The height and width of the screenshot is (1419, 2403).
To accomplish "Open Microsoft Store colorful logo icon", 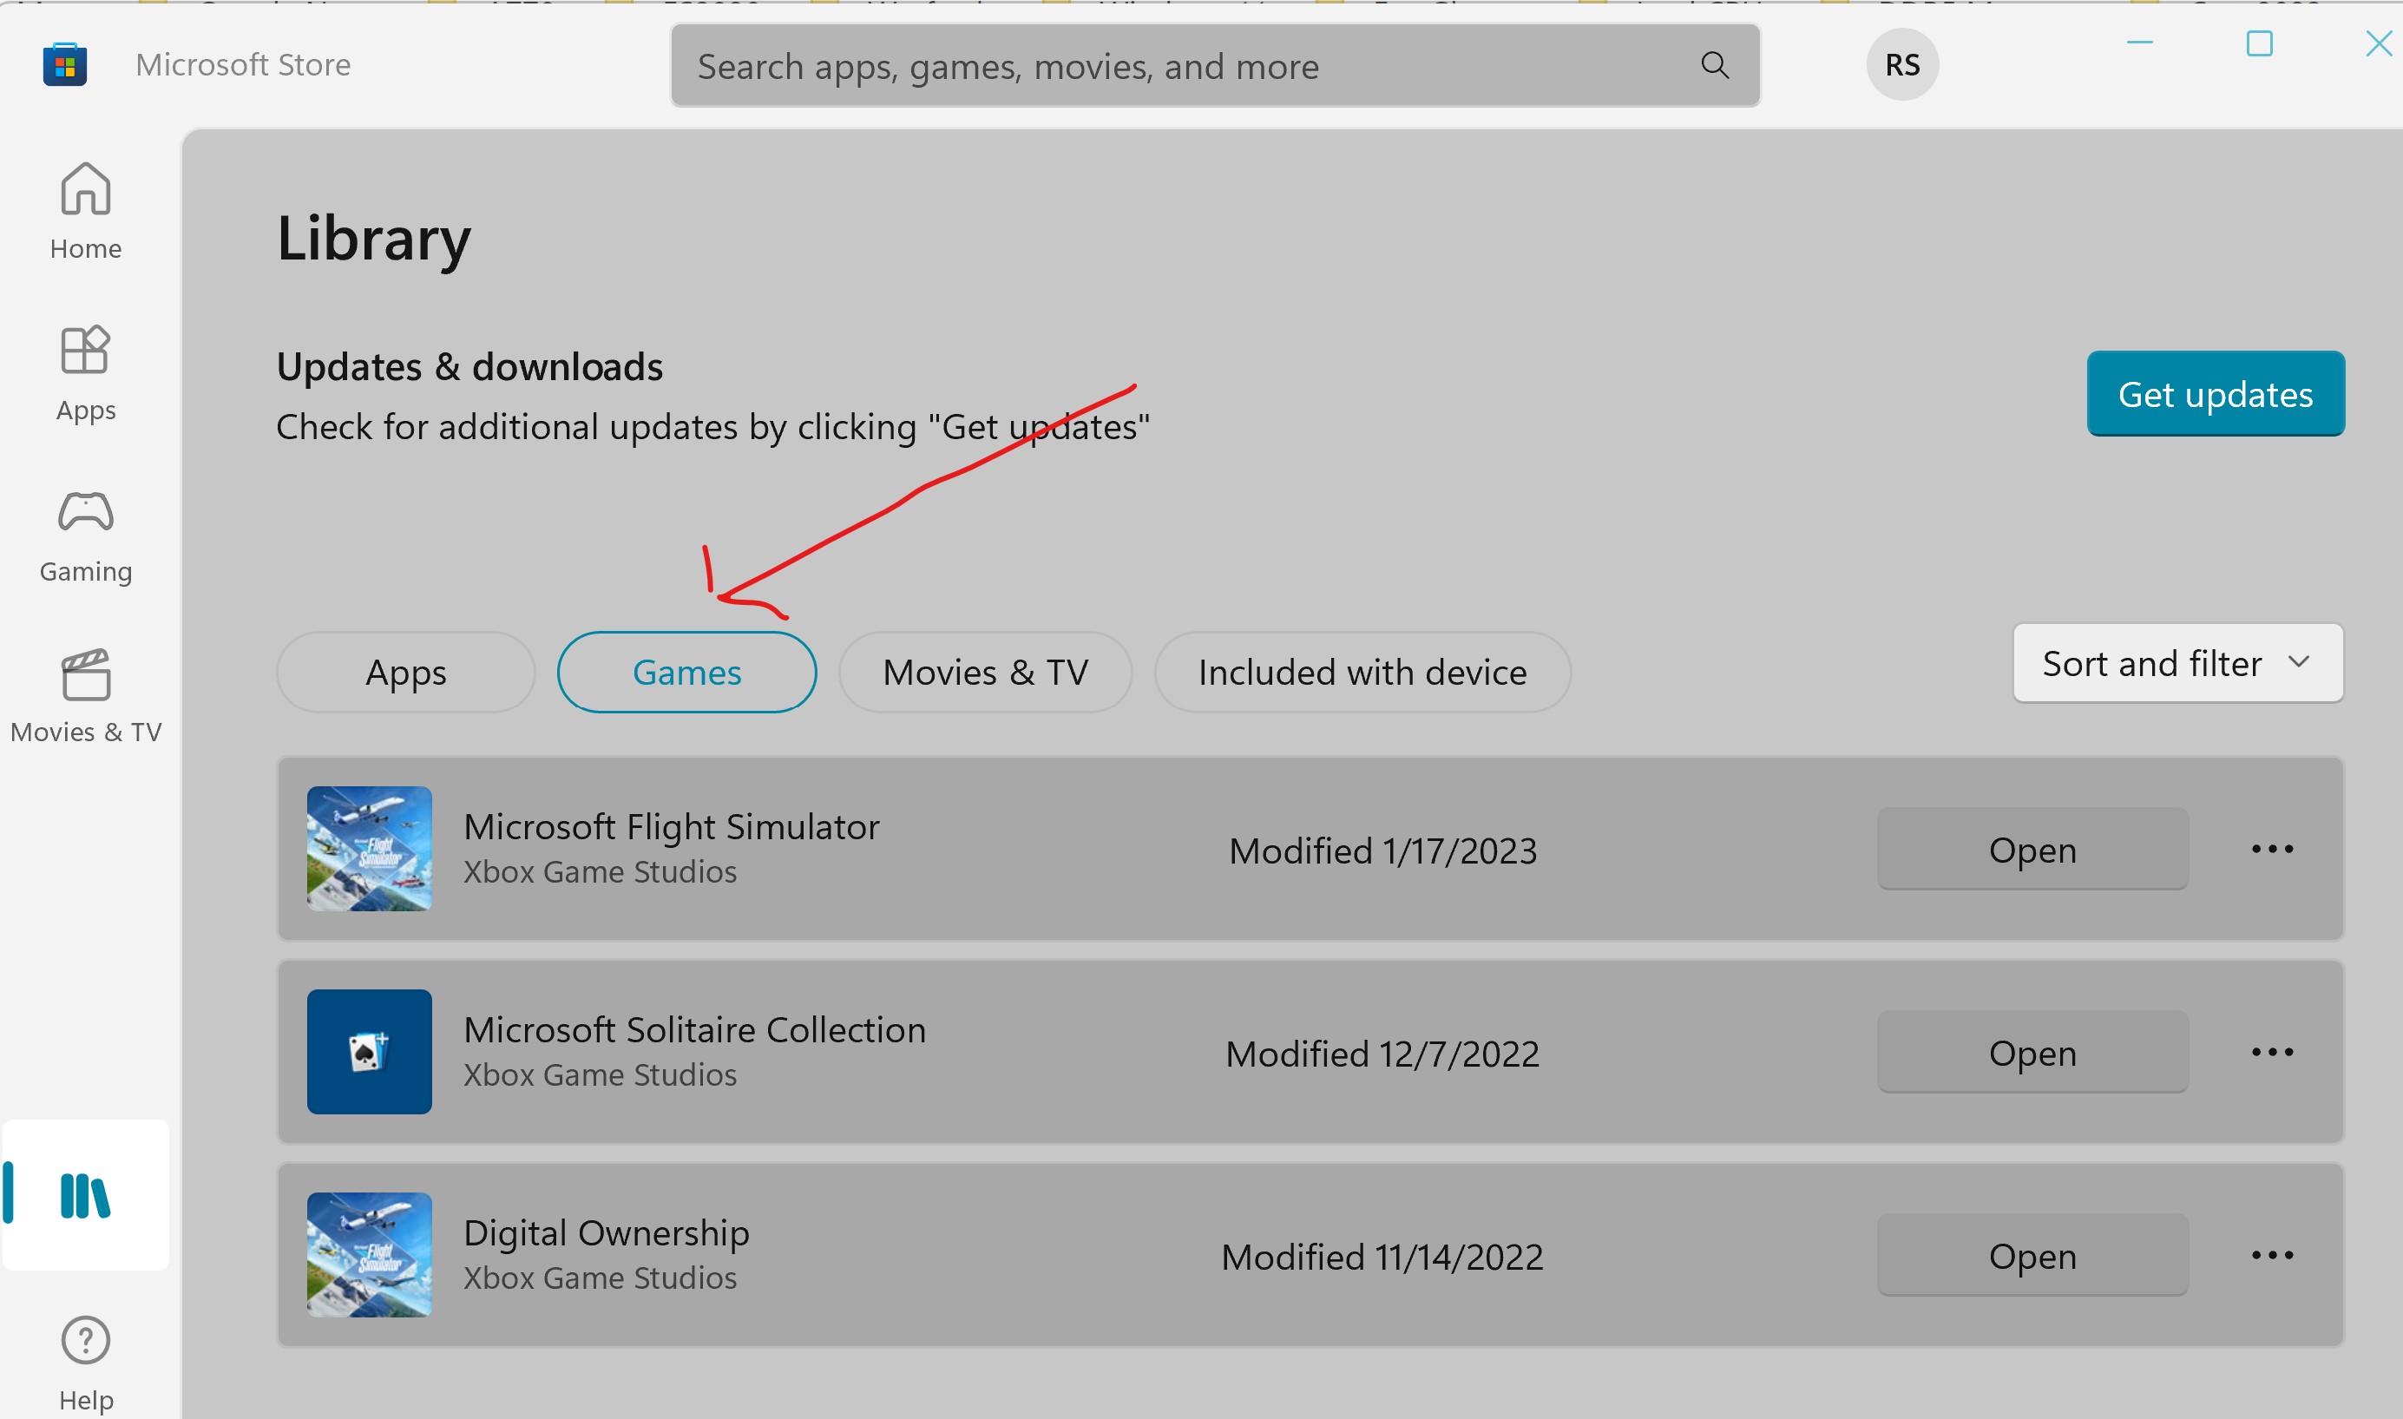I will click(x=64, y=62).
